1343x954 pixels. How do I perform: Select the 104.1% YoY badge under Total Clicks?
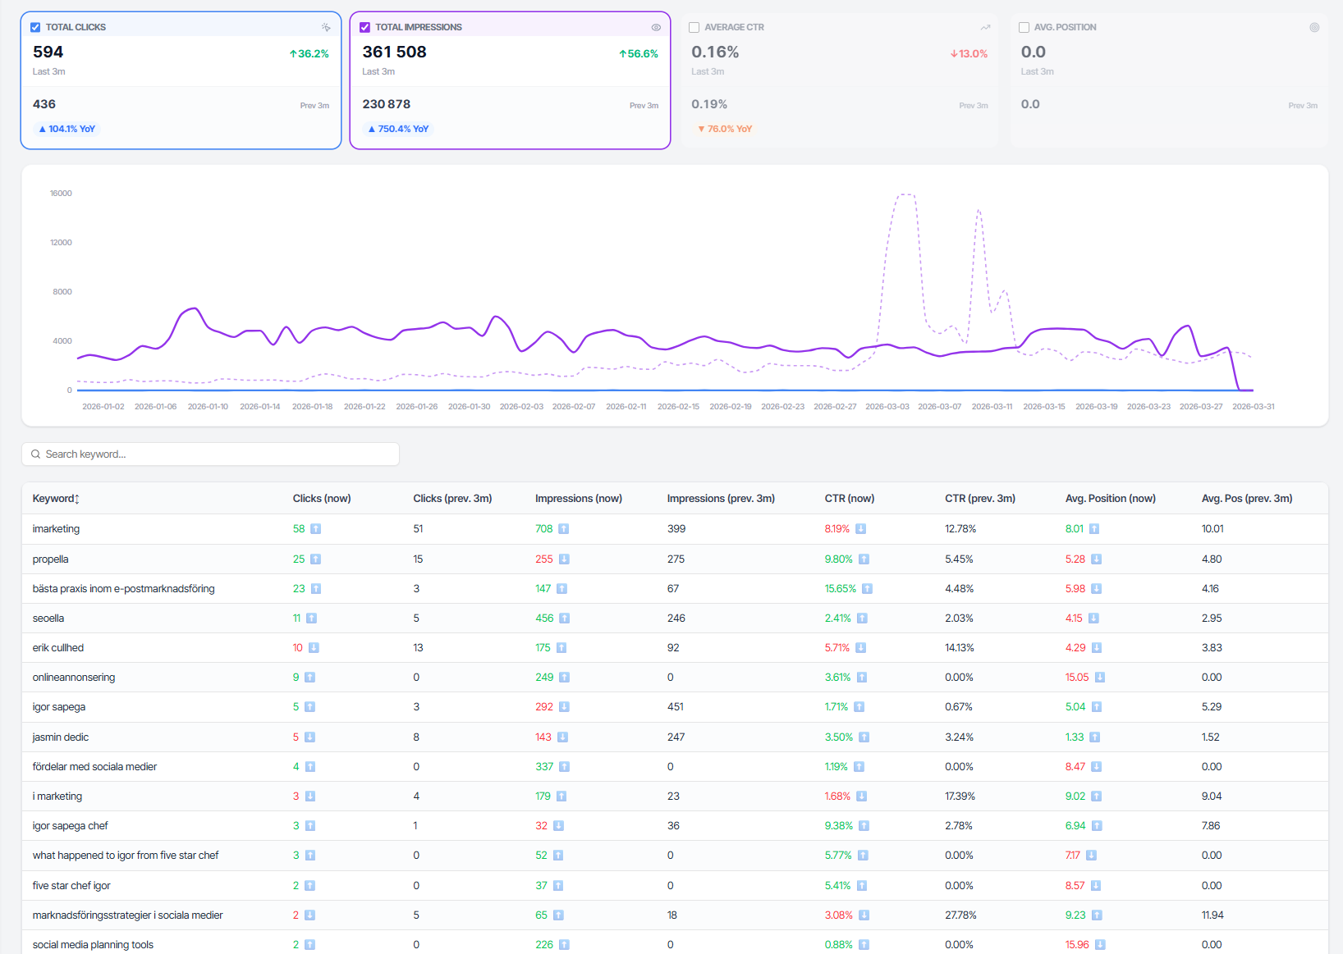pos(67,129)
